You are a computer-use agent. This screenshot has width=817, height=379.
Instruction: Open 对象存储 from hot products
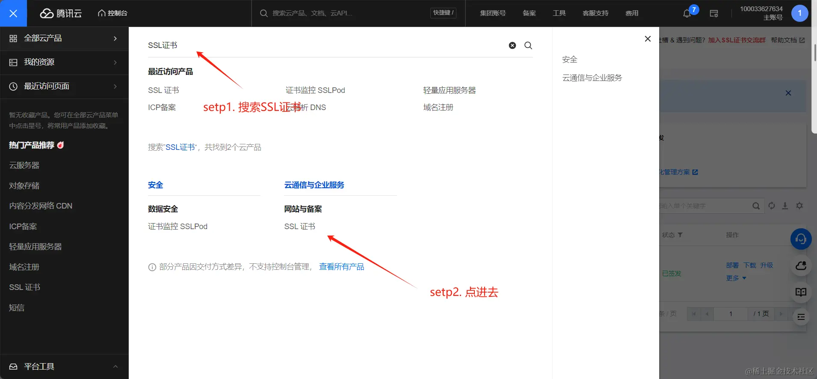[x=24, y=186]
